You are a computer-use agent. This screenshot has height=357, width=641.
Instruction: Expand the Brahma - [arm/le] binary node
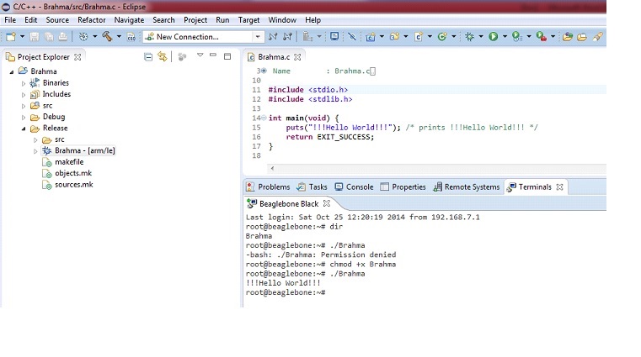(x=35, y=151)
